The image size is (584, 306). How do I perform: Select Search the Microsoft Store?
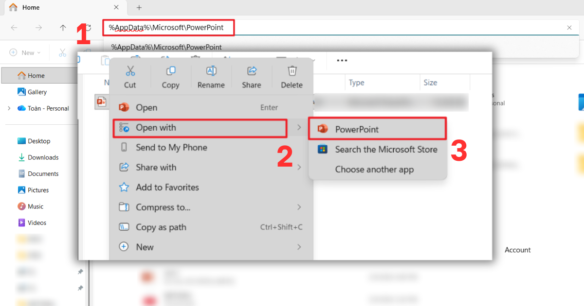(386, 149)
